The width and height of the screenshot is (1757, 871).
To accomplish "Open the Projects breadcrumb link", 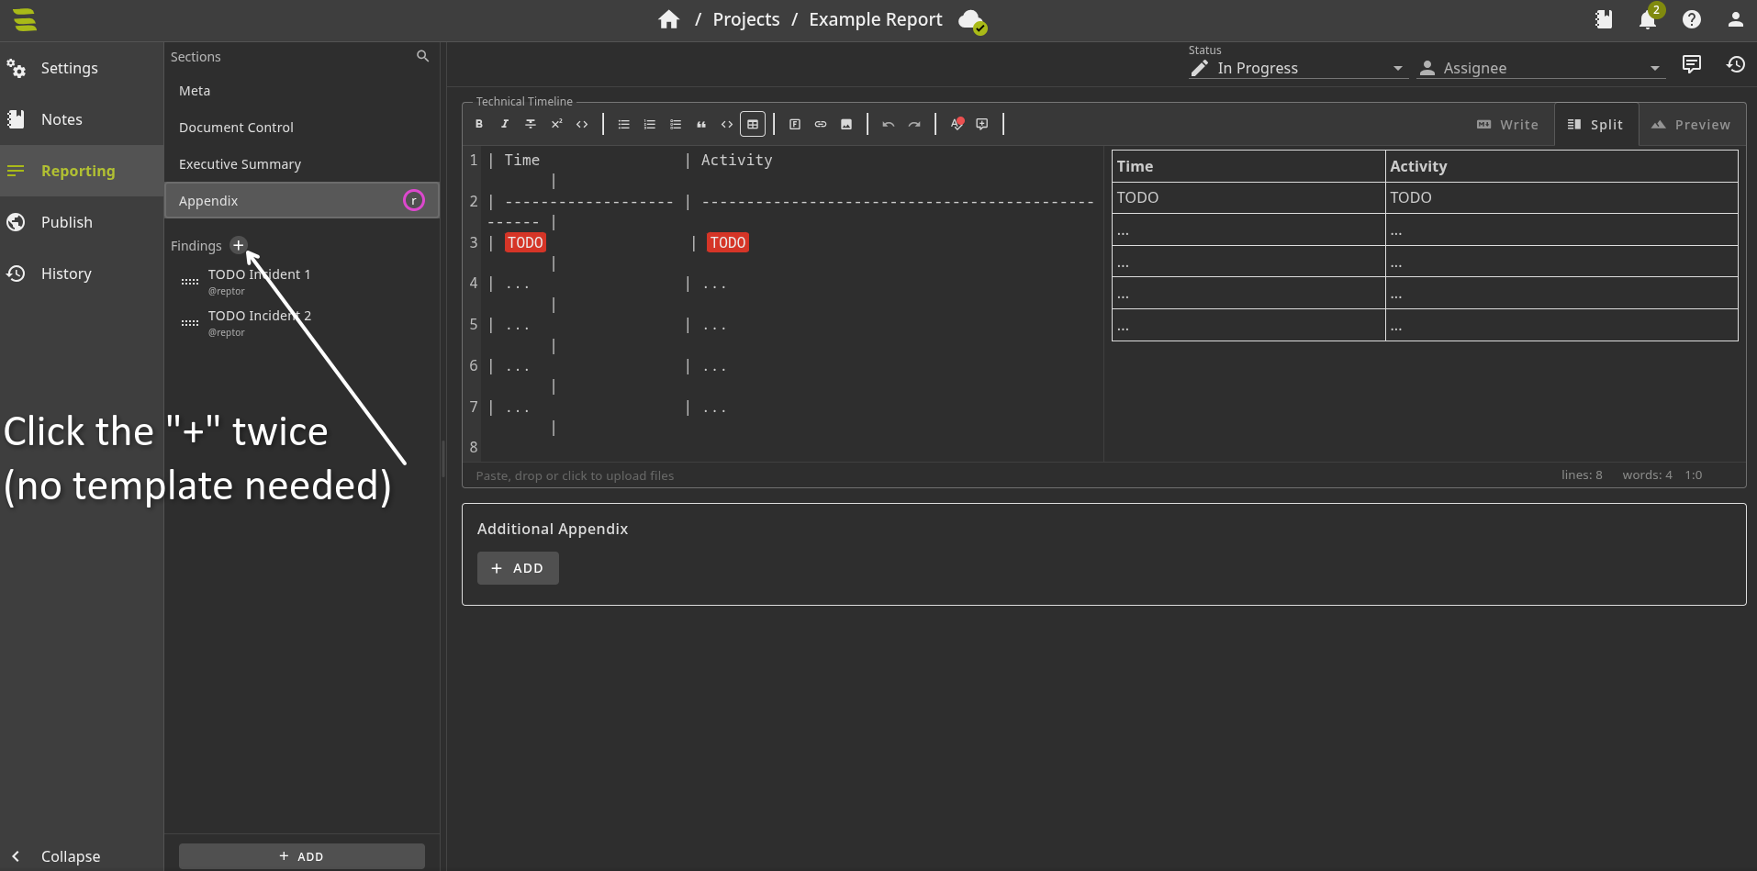I will (746, 19).
